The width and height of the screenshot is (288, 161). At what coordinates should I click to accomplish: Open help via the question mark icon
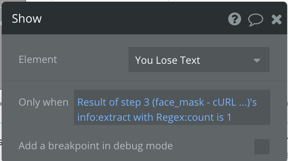(x=234, y=19)
